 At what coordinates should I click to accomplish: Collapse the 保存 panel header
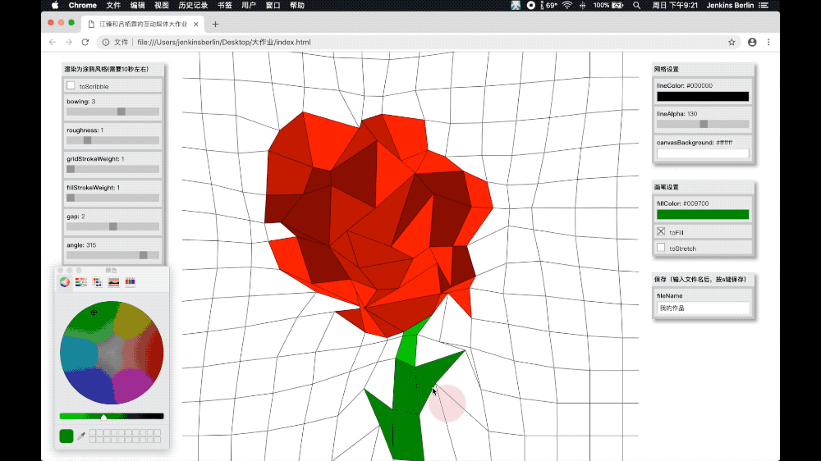[x=703, y=279]
